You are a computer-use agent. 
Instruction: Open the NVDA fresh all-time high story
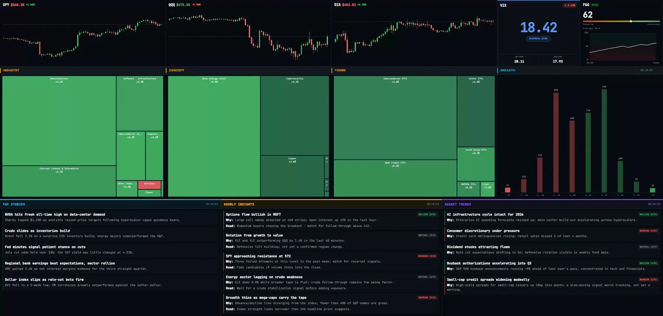coord(110,217)
